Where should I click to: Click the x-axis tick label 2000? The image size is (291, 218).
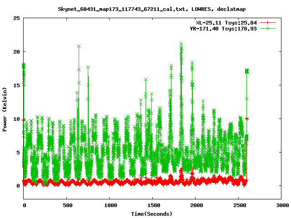196,205
